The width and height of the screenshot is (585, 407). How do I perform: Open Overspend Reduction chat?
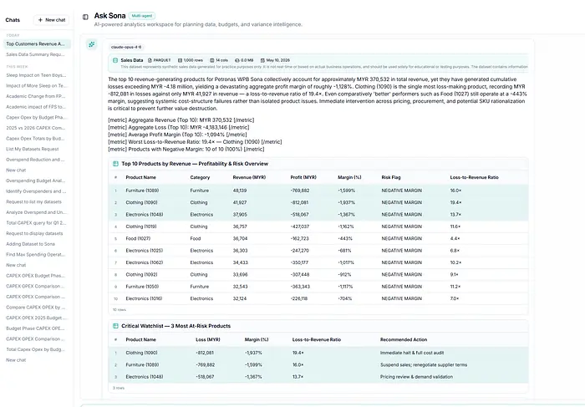[x=37, y=160]
